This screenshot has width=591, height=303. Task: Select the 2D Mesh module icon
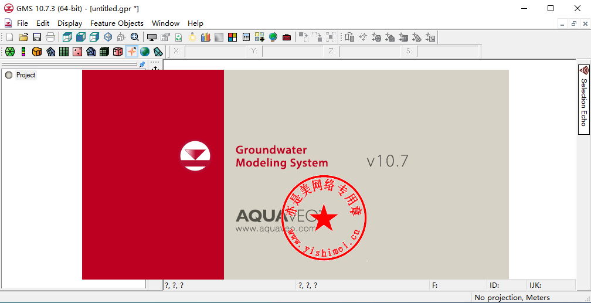pos(51,51)
